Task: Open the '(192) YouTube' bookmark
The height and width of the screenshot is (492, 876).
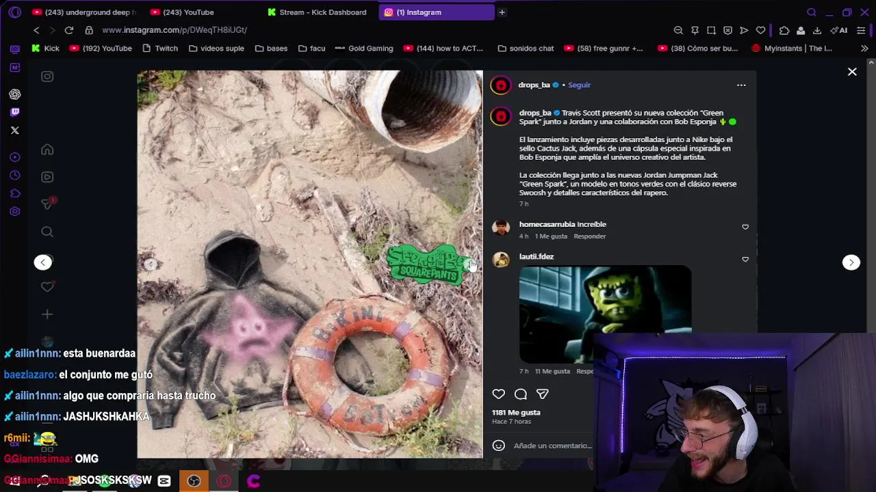Action: pos(101,49)
